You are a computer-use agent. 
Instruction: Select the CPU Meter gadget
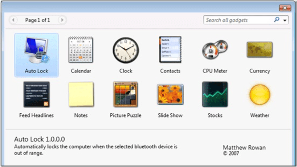pyautogui.click(x=215, y=51)
